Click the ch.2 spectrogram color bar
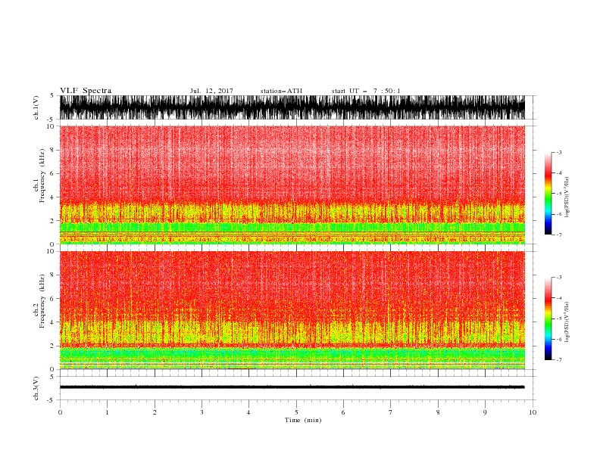The width and height of the screenshot is (600, 463). coord(548,319)
